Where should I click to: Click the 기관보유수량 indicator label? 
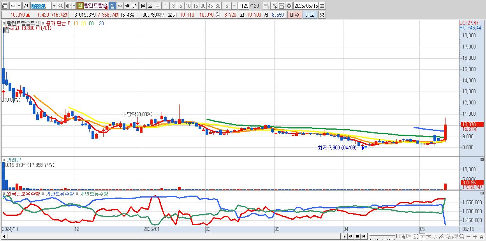(x=60, y=193)
